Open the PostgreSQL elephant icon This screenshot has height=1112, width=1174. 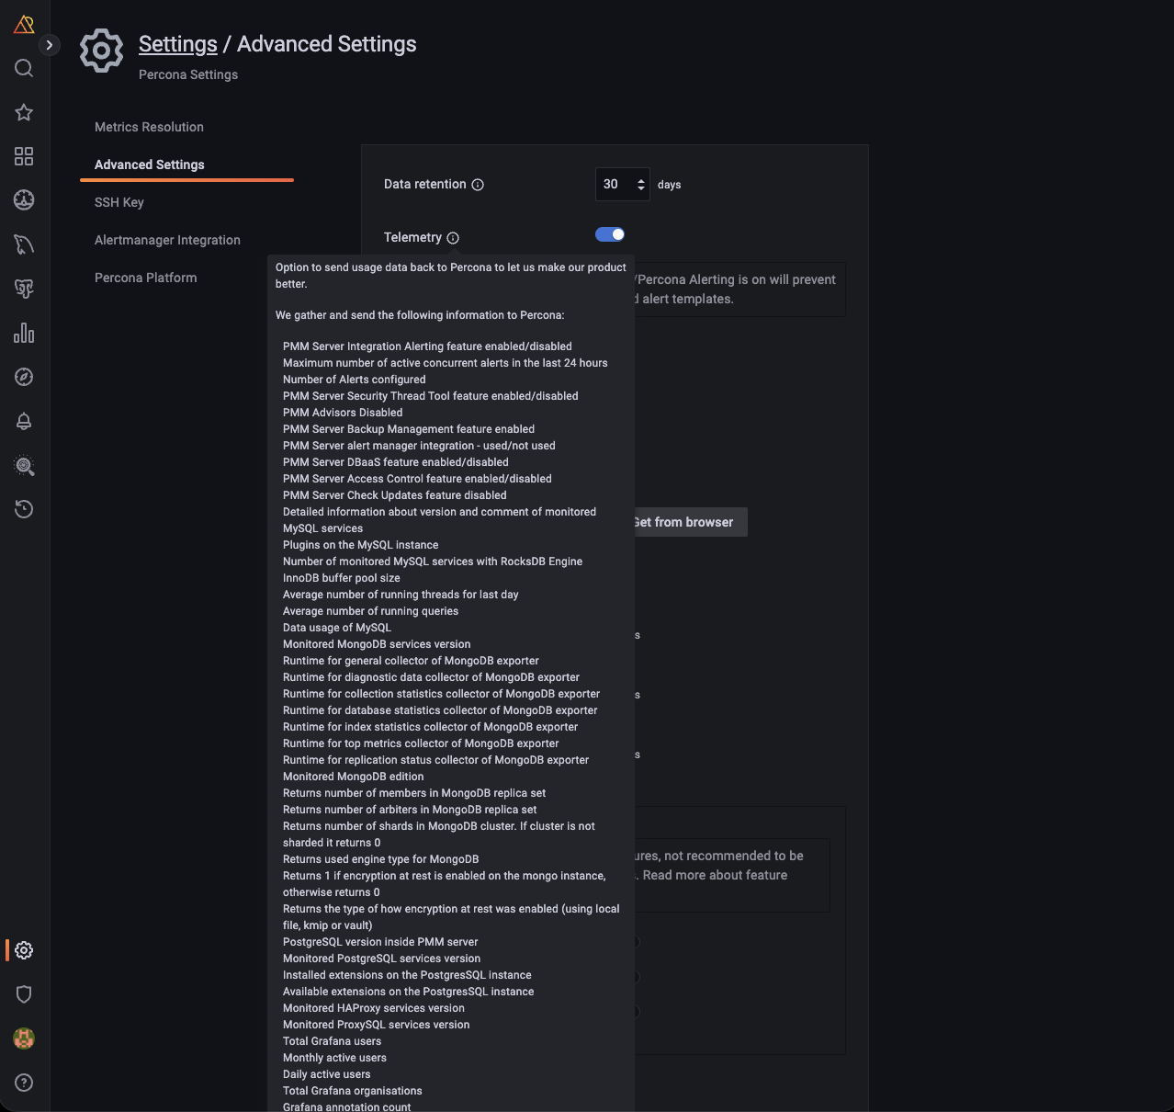click(24, 289)
